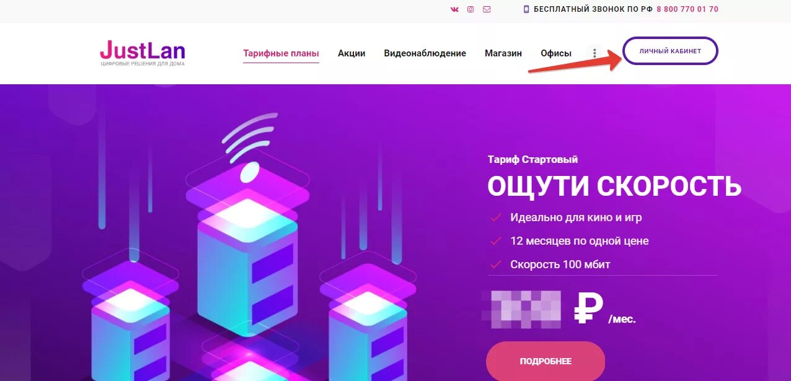791x381 pixels.
Task: Click the blurred price area
Action: point(526,309)
